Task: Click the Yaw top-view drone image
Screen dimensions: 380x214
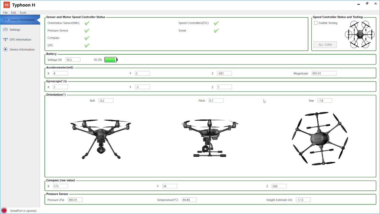Action: coord(320,139)
